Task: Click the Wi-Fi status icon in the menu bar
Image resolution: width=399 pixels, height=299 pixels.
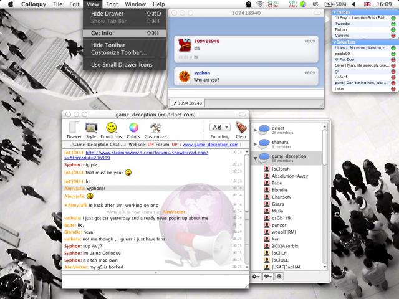Action: click(260, 4)
